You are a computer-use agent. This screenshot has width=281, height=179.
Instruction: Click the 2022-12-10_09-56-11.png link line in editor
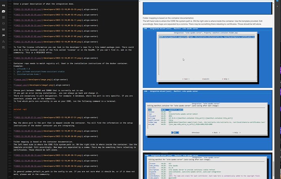pos(56,20)
